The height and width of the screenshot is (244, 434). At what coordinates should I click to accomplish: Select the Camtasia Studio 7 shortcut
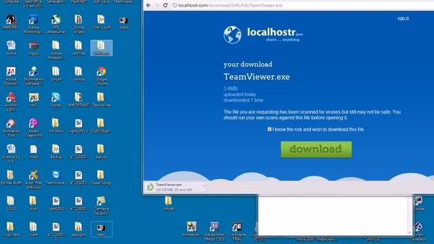click(101, 205)
